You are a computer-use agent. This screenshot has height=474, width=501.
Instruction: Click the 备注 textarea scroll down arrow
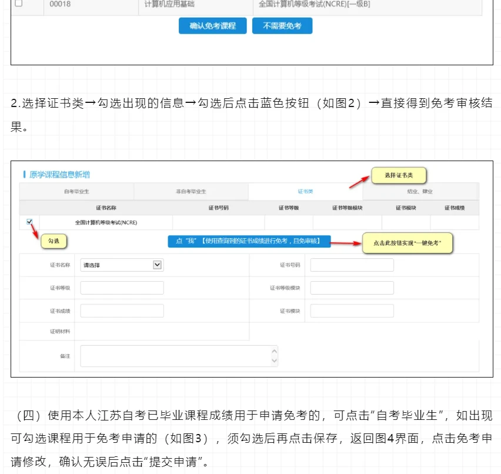274,360
